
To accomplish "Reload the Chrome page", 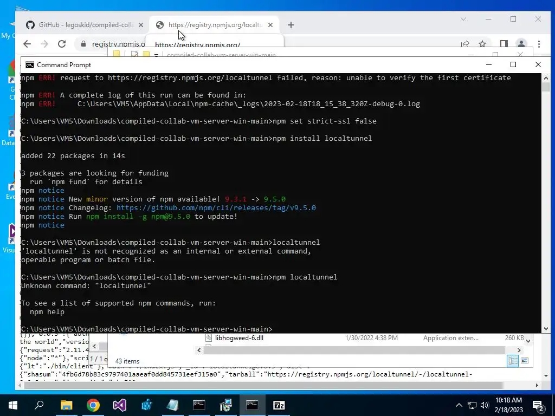I will click(x=62, y=44).
